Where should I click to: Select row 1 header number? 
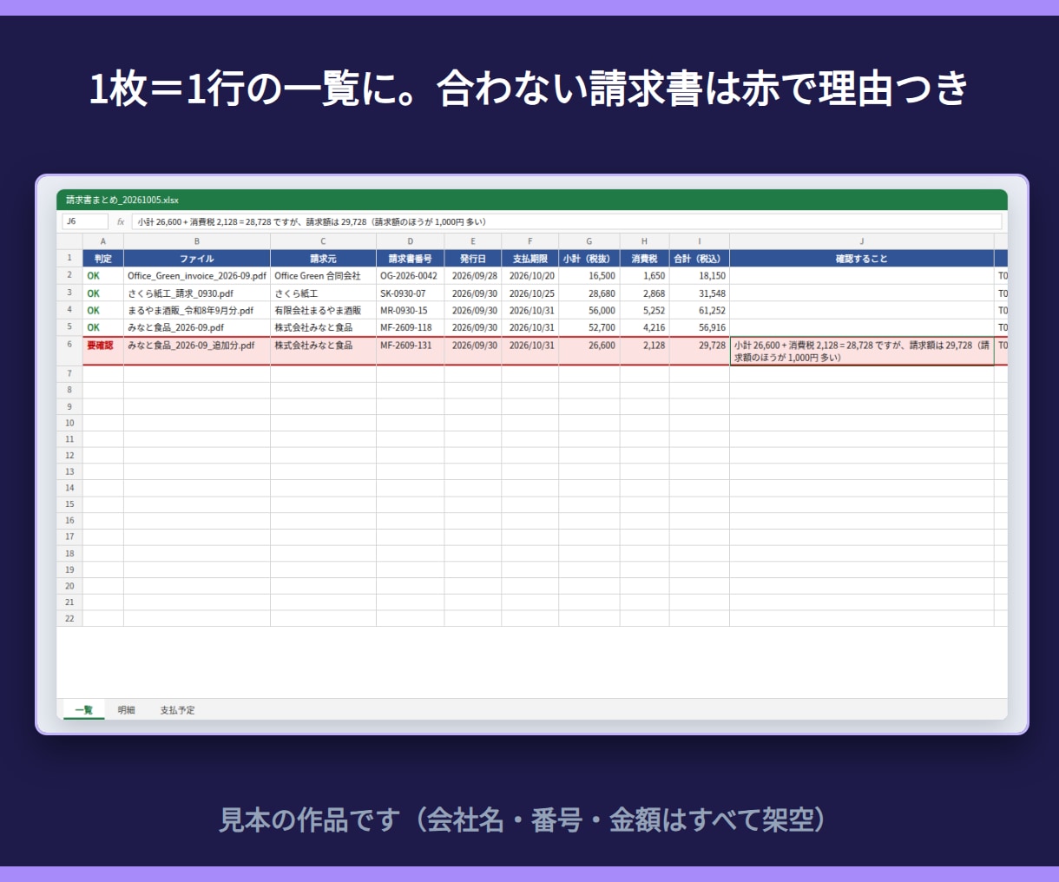pos(69,259)
